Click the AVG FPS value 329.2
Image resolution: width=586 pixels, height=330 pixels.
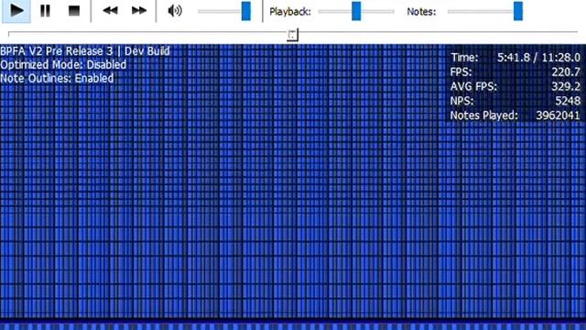[x=566, y=86]
